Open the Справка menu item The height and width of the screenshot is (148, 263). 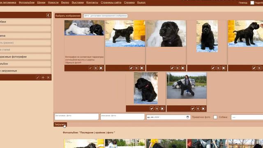pyautogui.click(x=129, y=2)
